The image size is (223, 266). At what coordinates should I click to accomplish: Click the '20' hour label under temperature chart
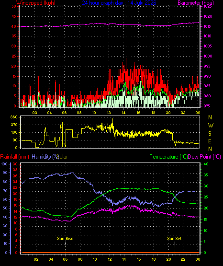coord(168,259)
